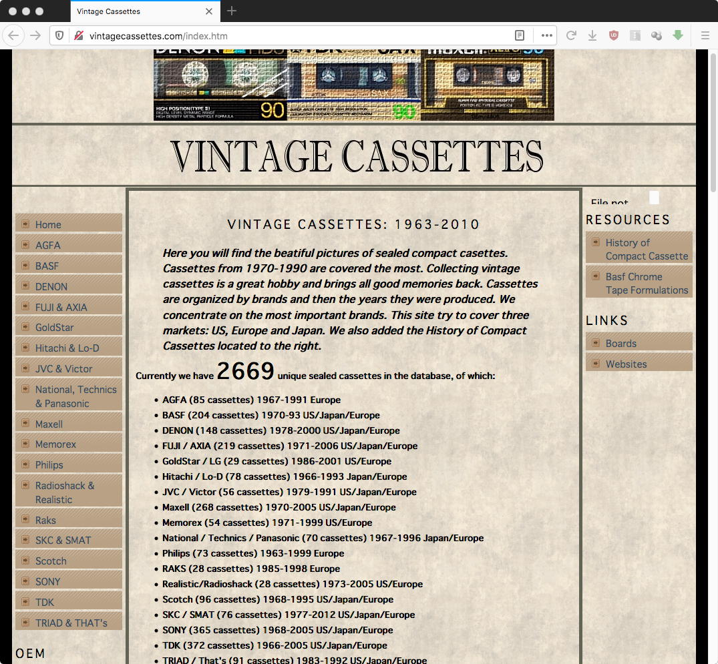Open the JVC & Victor page
718x664 pixels.
69,368
